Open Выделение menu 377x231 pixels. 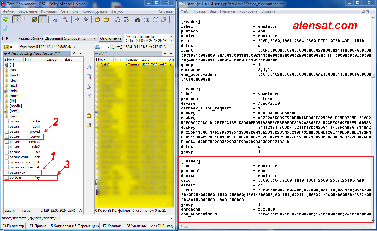(x=28, y=11)
